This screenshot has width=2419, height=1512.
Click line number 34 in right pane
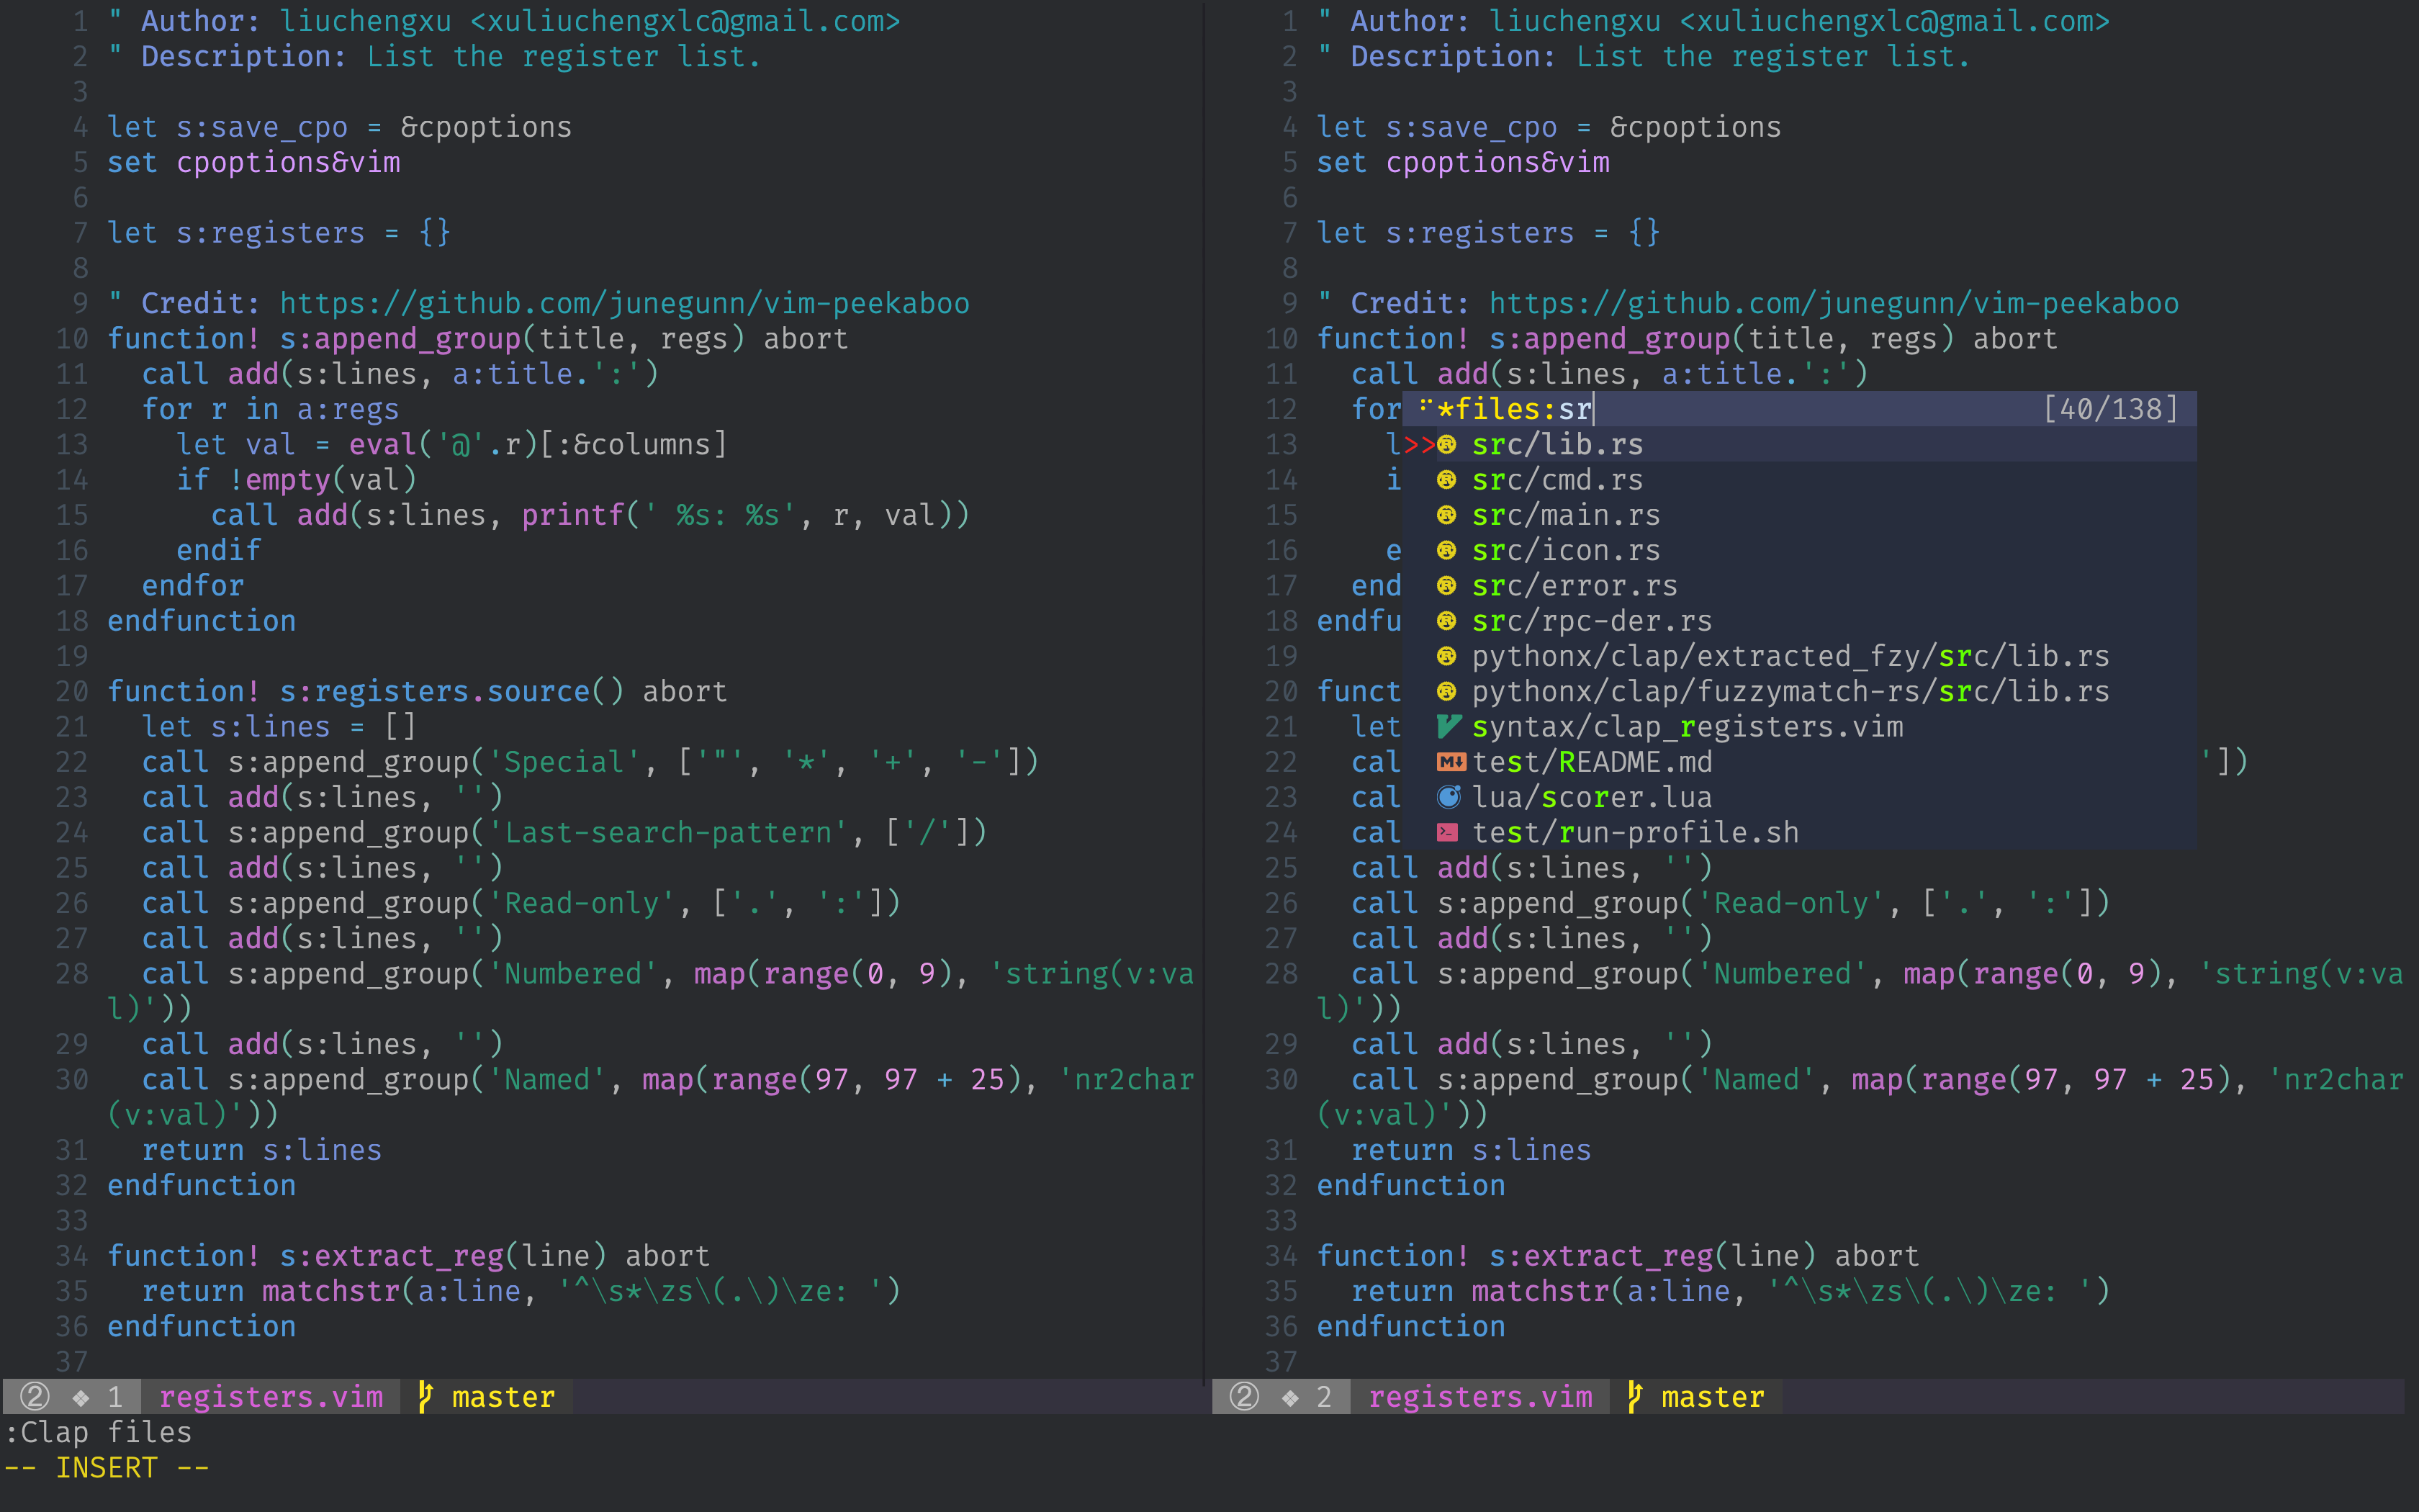[x=1281, y=1256]
